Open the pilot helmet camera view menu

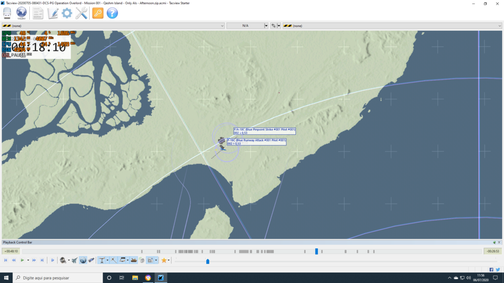click(63, 260)
